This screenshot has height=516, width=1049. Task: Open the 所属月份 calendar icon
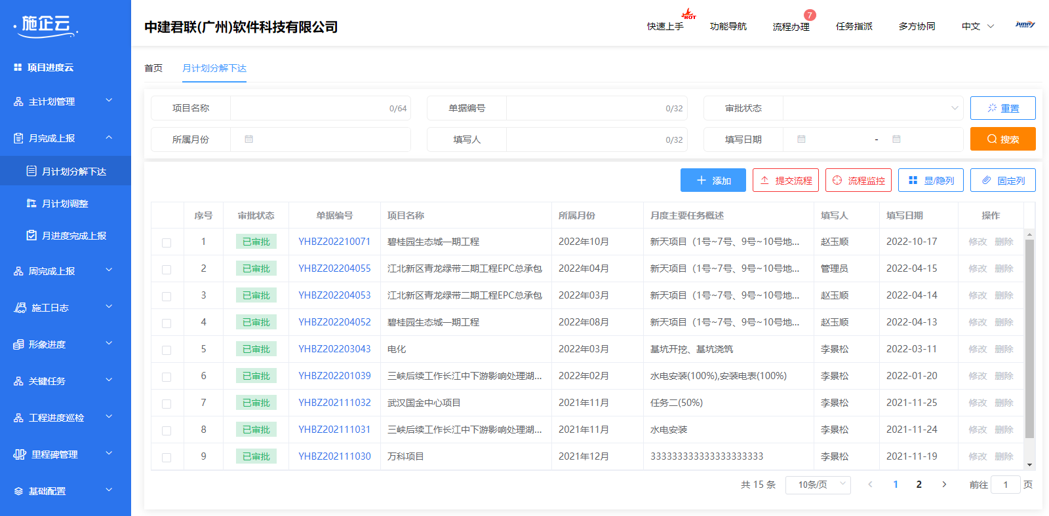click(248, 139)
